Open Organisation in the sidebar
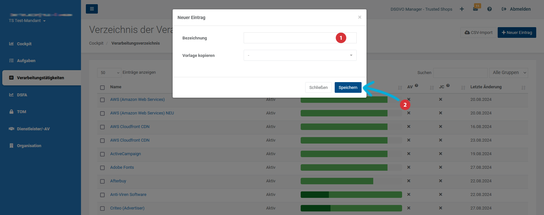Viewport: 544px width, 215px height. click(29, 145)
